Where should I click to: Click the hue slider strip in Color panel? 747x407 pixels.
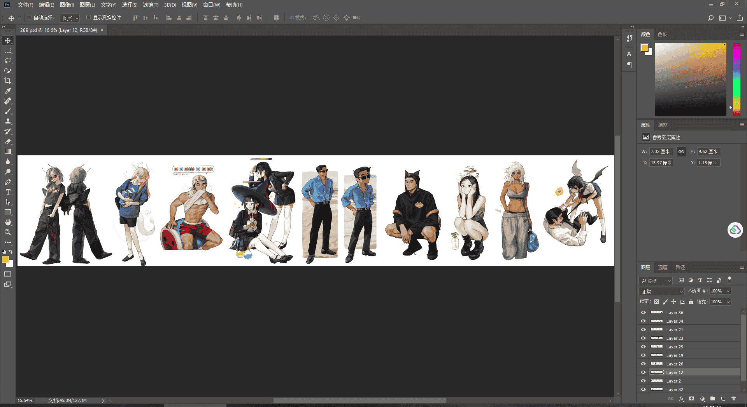736,79
